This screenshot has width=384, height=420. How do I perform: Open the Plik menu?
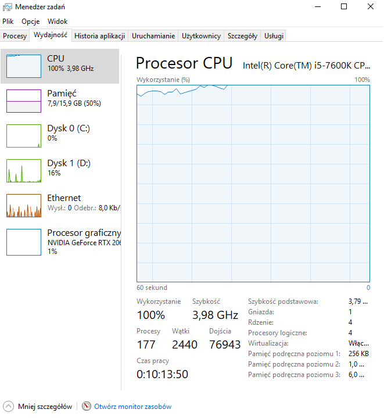click(x=8, y=21)
